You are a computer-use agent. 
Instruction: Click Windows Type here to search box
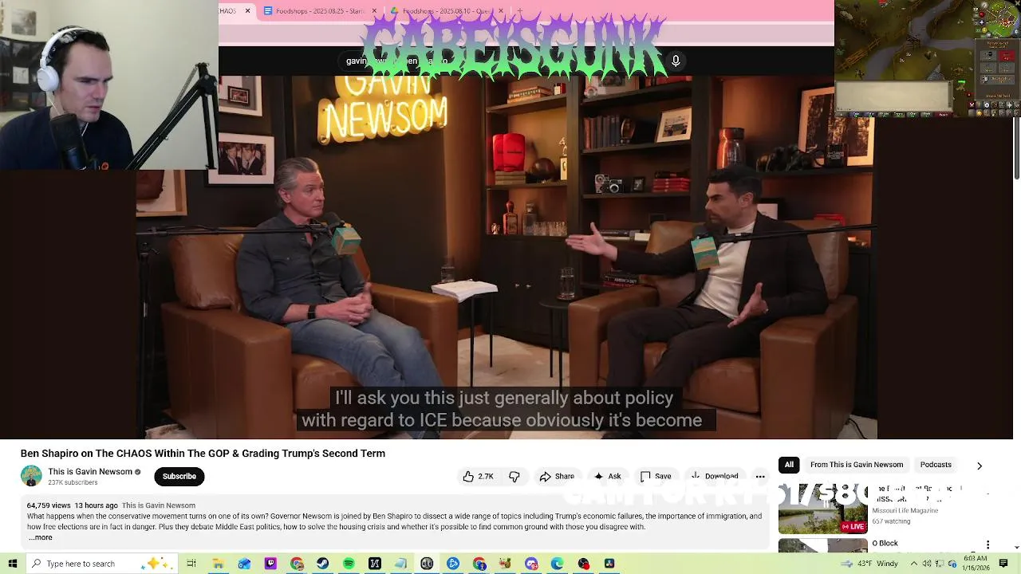pyautogui.click(x=104, y=564)
